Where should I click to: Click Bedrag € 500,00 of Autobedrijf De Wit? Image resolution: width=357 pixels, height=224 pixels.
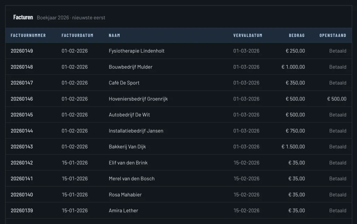pos(295,115)
